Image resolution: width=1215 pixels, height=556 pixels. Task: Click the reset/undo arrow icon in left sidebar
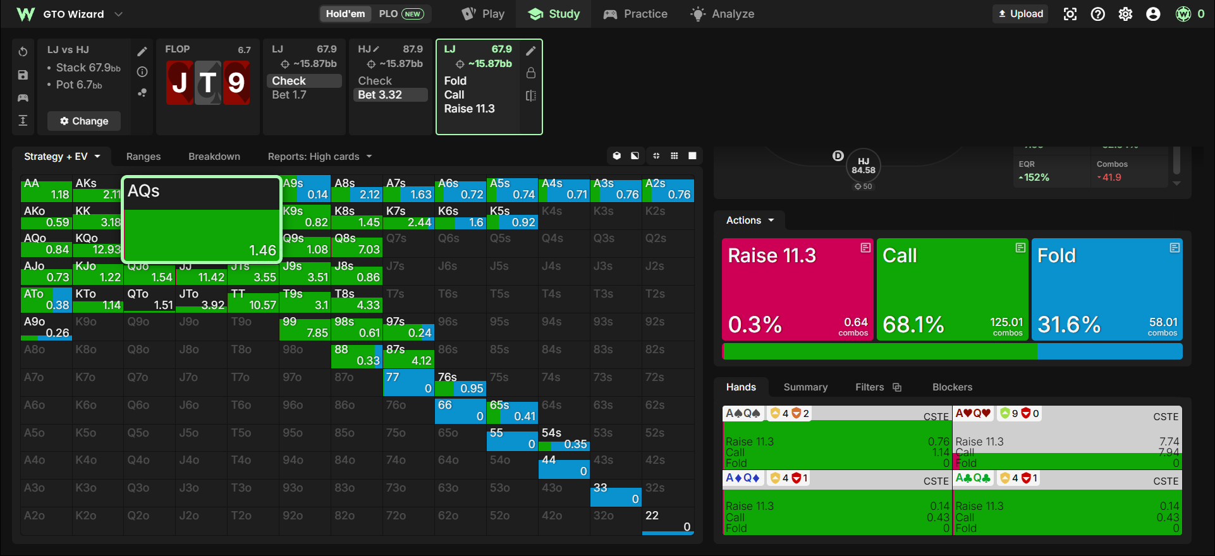(23, 52)
